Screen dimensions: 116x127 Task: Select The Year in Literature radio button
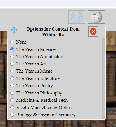[x=12, y=78]
